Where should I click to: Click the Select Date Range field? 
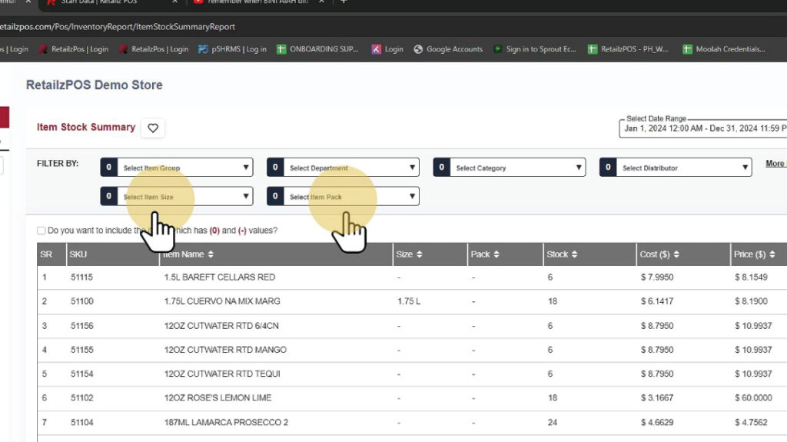tap(703, 128)
